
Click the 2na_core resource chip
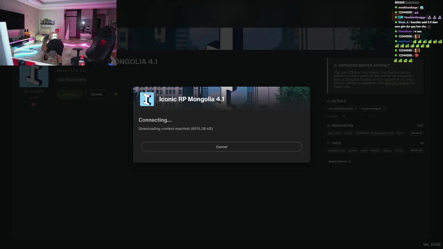coord(334,133)
